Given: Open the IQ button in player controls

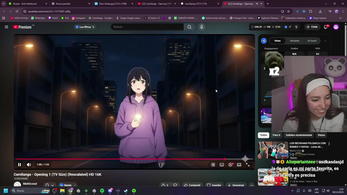Looking at the screenshot, I should pyautogui.click(x=213, y=165).
